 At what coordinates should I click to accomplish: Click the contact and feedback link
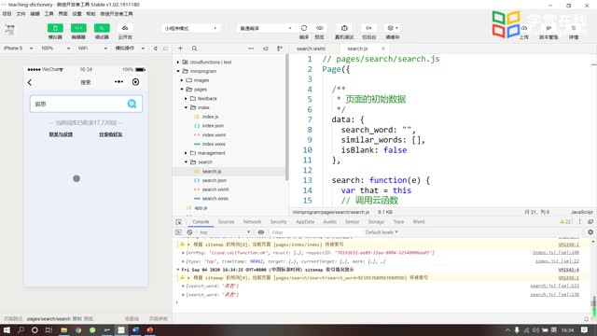coord(61,134)
